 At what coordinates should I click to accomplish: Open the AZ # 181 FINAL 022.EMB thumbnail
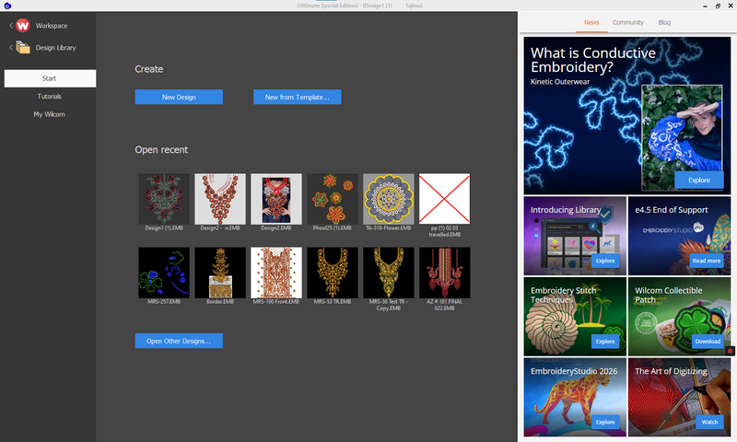445,273
